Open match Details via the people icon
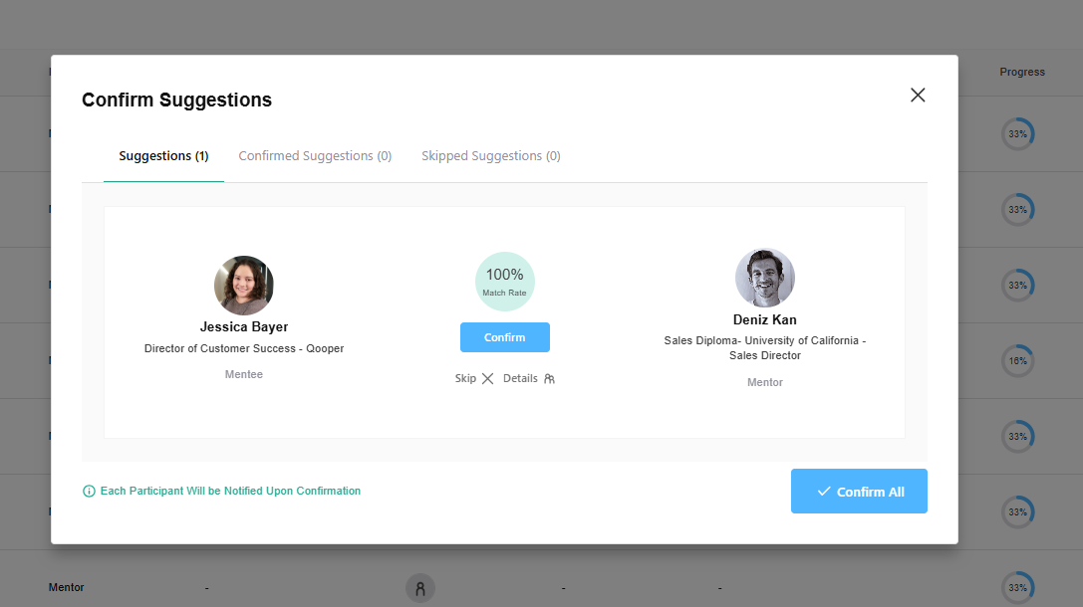 coord(549,379)
